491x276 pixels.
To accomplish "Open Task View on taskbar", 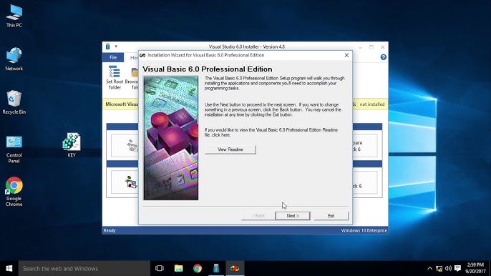I will [160, 268].
